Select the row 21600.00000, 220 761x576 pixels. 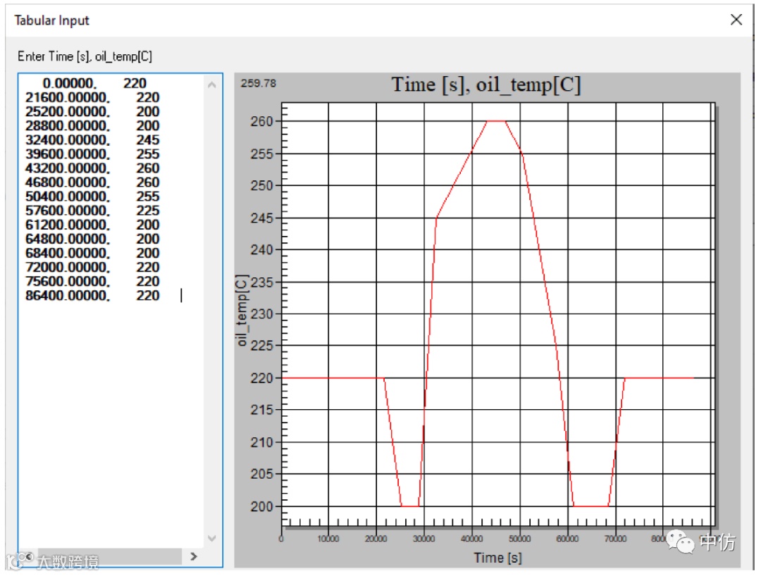(92, 97)
